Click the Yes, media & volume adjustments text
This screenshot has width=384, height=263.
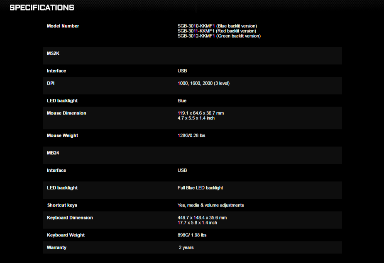click(210, 205)
